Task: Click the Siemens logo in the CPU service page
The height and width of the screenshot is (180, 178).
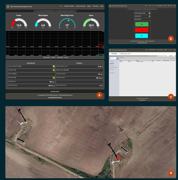Action: 114,54
